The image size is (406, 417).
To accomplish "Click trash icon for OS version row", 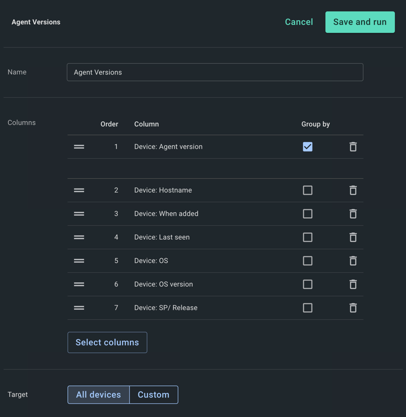I will tap(353, 284).
